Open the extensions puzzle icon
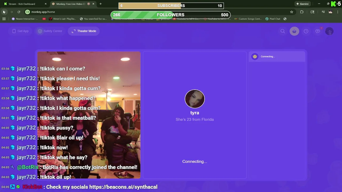 tap(302, 12)
